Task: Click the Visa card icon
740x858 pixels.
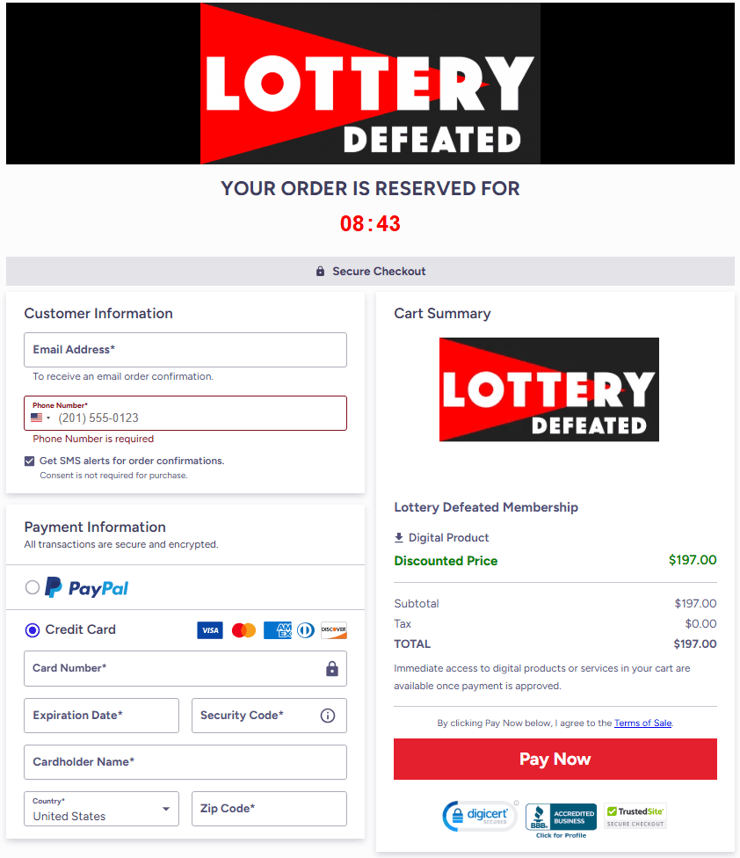Action: click(x=210, y=630)
